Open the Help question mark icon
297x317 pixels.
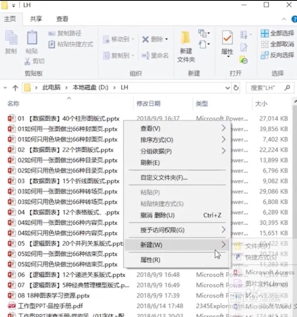294,19
